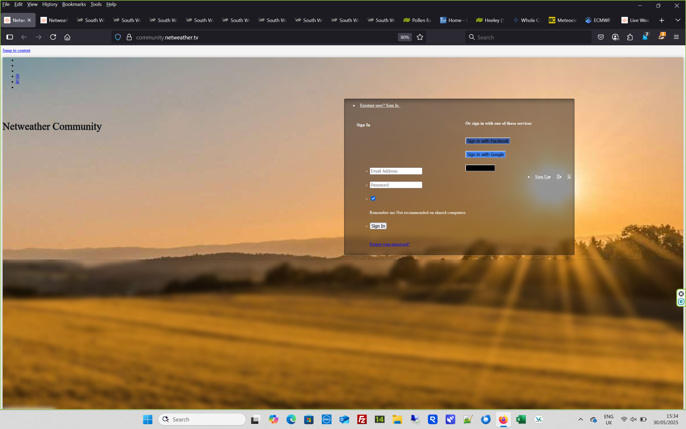
Task: Reload the current page
Action: tap(53, 37)
